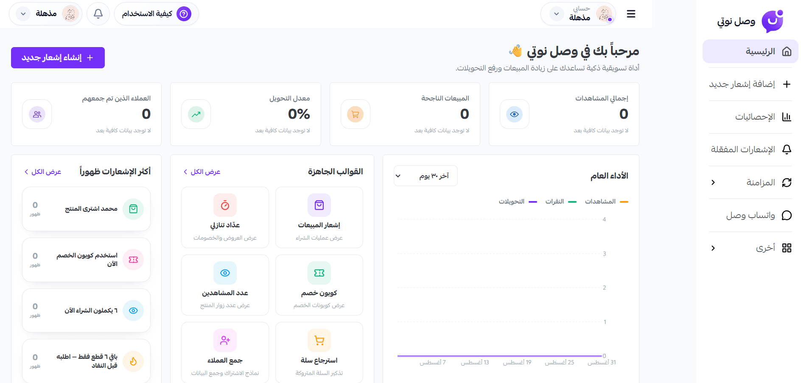The image size is (801, 383).
Task: Open the الرئيسية home menu item
Action: click(x=750, y=51)
